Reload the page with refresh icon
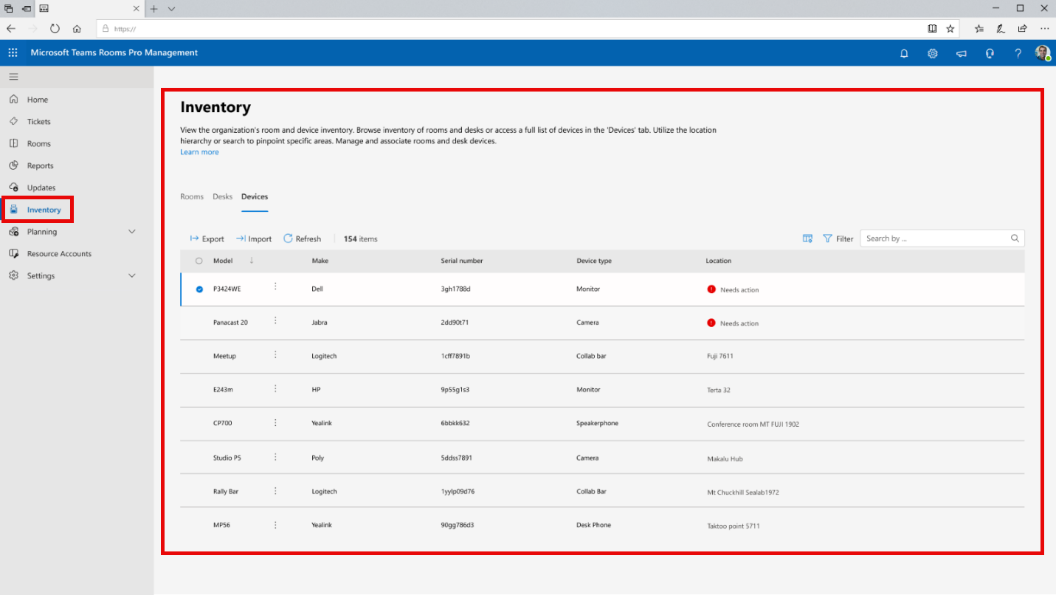Screen dimensions: 1056x595 (55, 29)
